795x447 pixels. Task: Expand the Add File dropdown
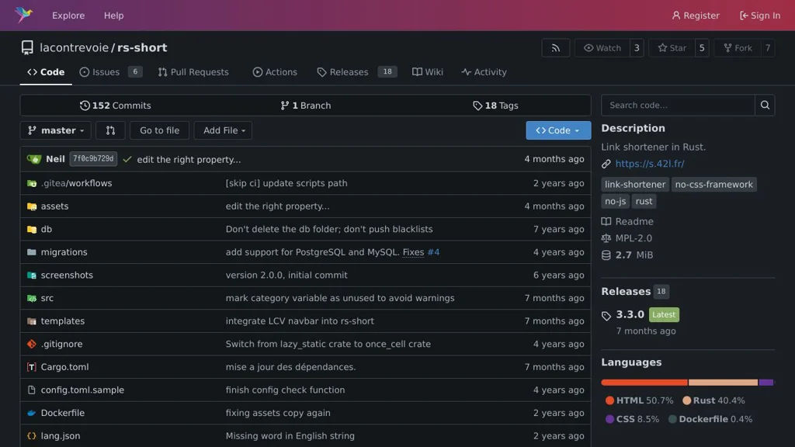click(x=223, y=130)
